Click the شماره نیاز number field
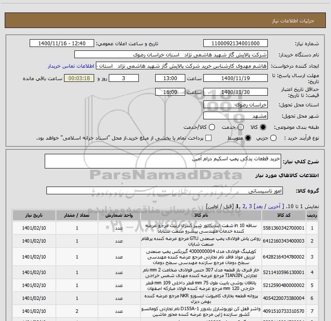 pos(236,43)
